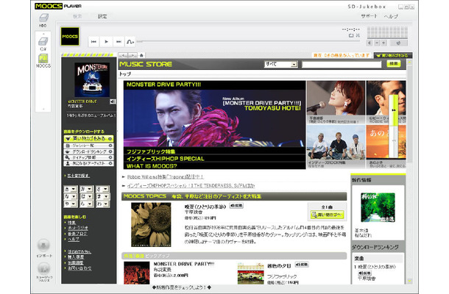
Task: Click the green search button
Action: click(394, 64)
